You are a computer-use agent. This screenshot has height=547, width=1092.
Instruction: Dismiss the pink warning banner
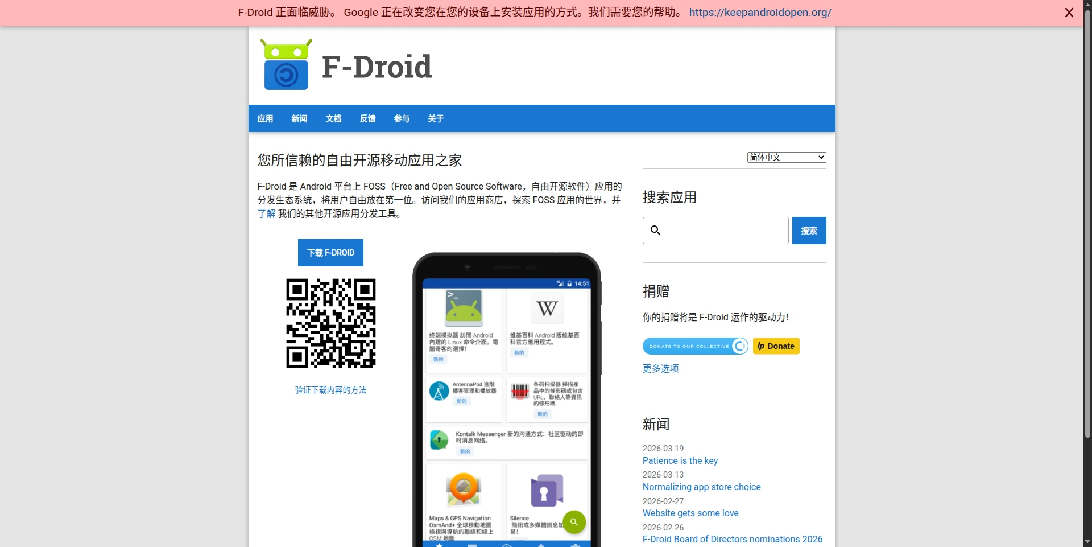pos(1069,13)
